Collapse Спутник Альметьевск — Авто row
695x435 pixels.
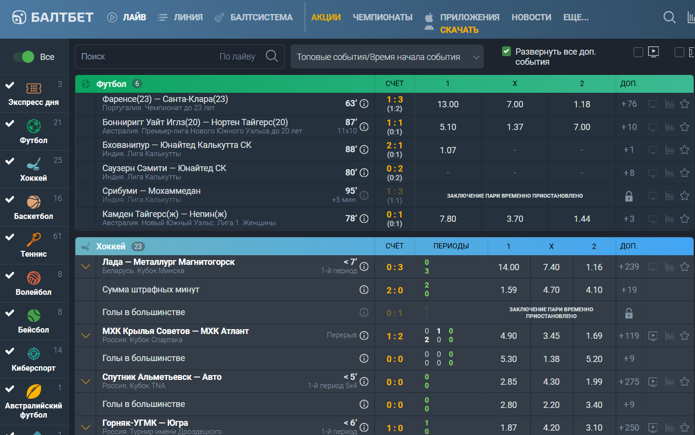pos(86,382)
